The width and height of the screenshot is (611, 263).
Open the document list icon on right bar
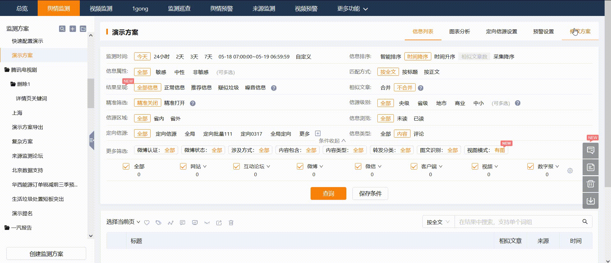click(591, 167)
